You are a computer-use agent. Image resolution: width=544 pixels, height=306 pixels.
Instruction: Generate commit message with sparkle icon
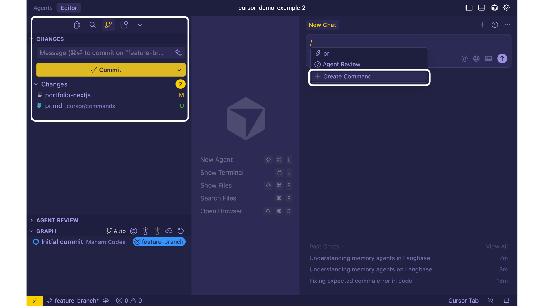click(x=178, y=53)
